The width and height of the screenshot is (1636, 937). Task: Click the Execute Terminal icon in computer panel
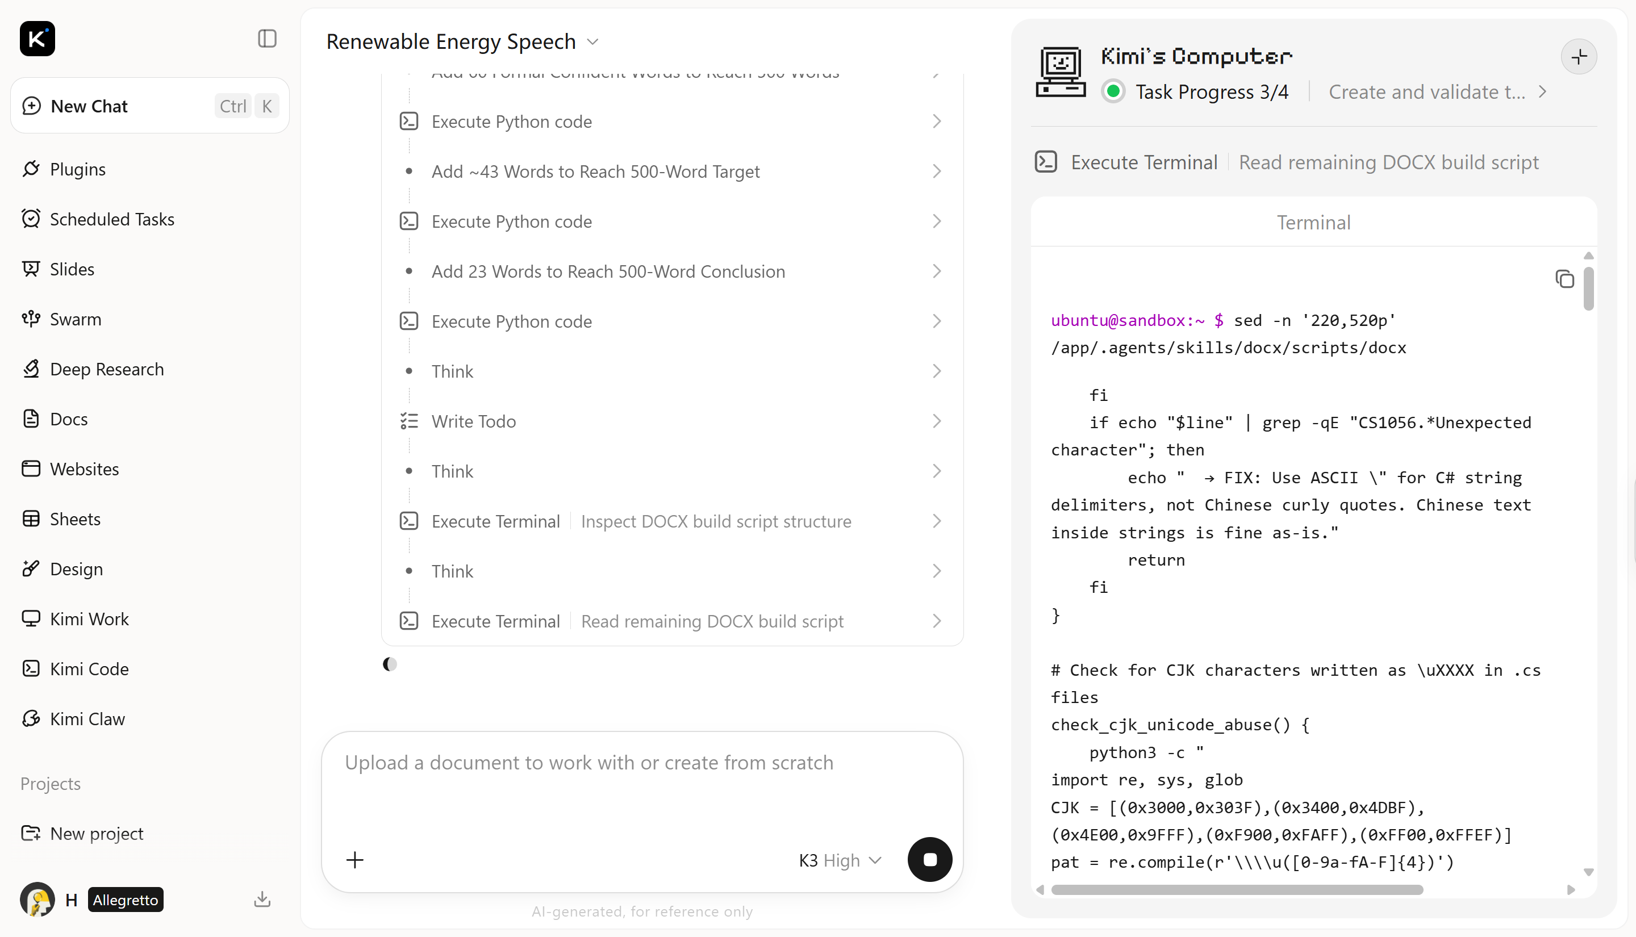[x=1046, y=162]
